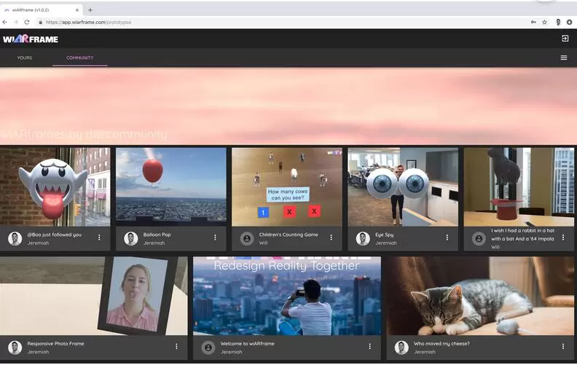The image size is (577, 365).
Task: Open the hamburger menu on the tab bar
Action: (563, 58)
